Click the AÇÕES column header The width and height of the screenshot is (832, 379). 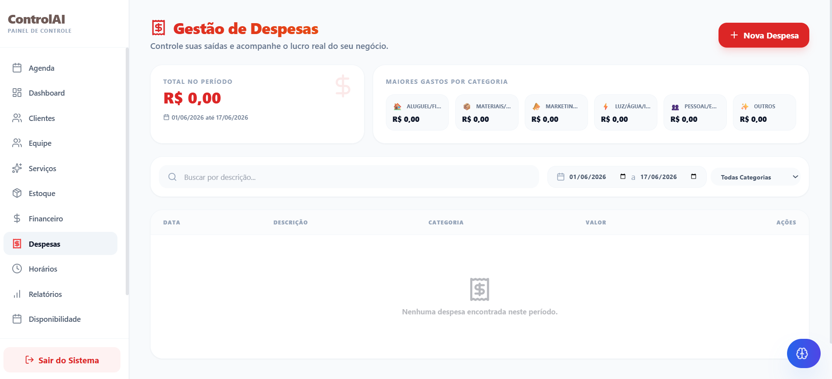tap(786, 222)
